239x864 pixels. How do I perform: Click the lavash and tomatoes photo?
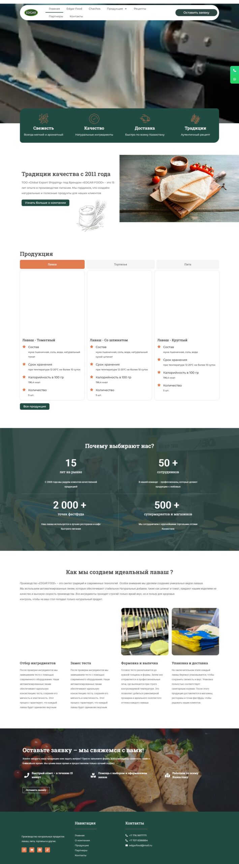pos(179,188)
